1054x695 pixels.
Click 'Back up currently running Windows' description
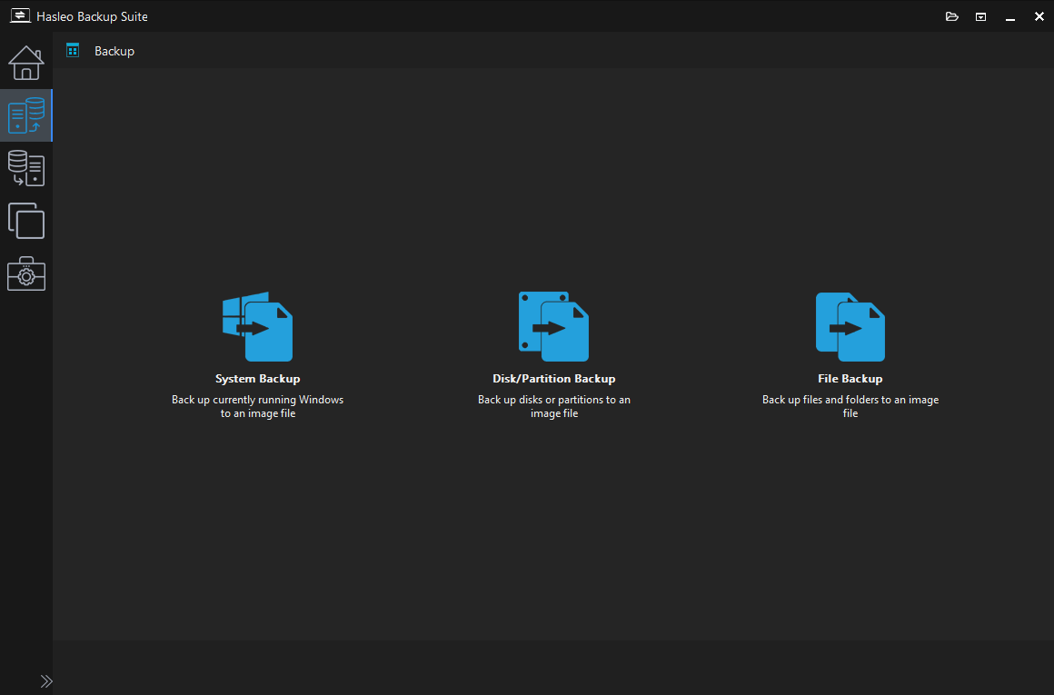(257, 406)
